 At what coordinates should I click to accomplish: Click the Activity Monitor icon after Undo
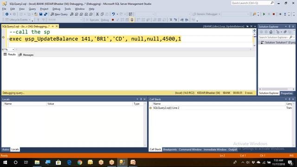pyautogui.click(x=130, y=14)
